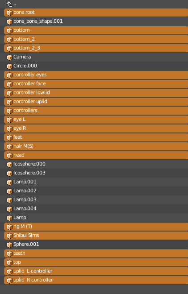Viewport: 188px width, 294px height.
Task: Click the object icon beside Lamp.004
Action: click(9, 209)
